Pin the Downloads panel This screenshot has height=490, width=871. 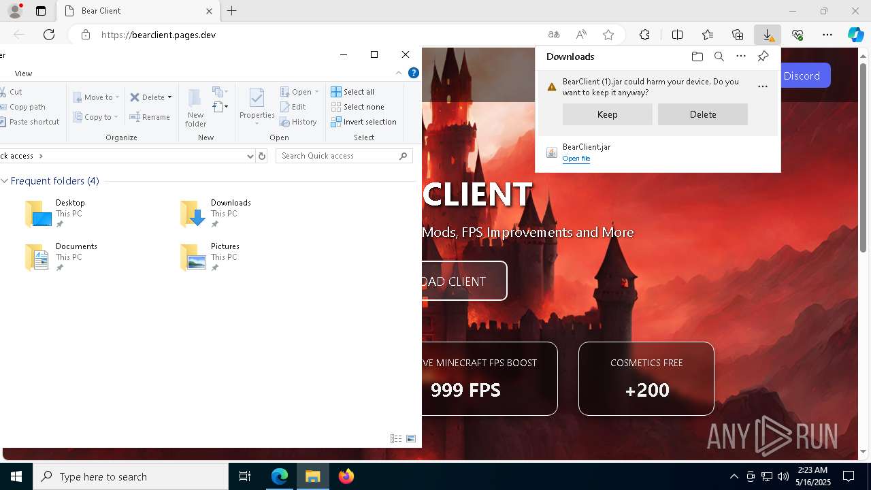point(763,56)
